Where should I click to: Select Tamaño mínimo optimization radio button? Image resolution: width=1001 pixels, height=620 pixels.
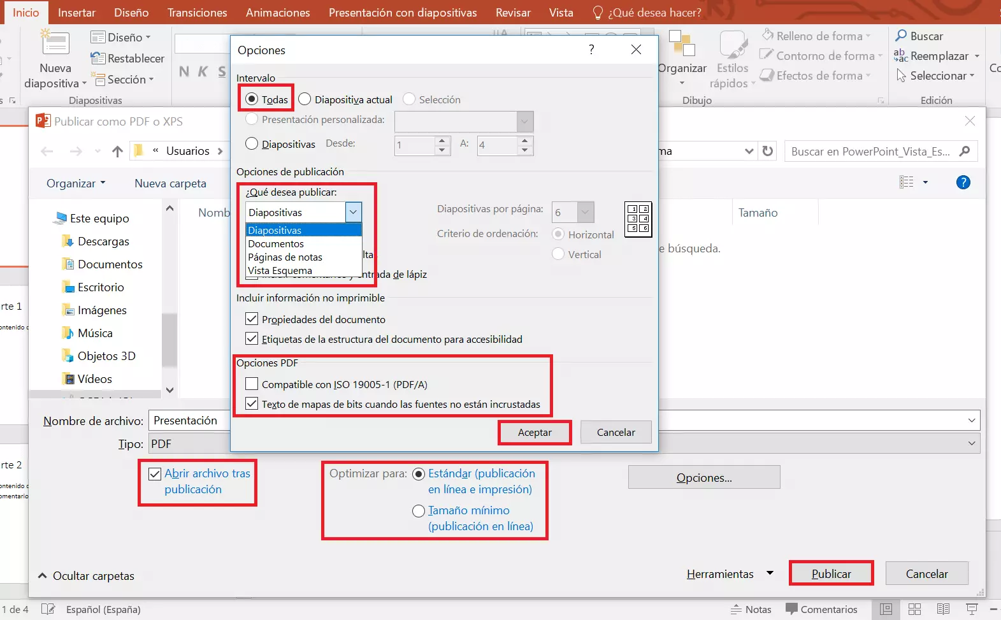(419, 511)
